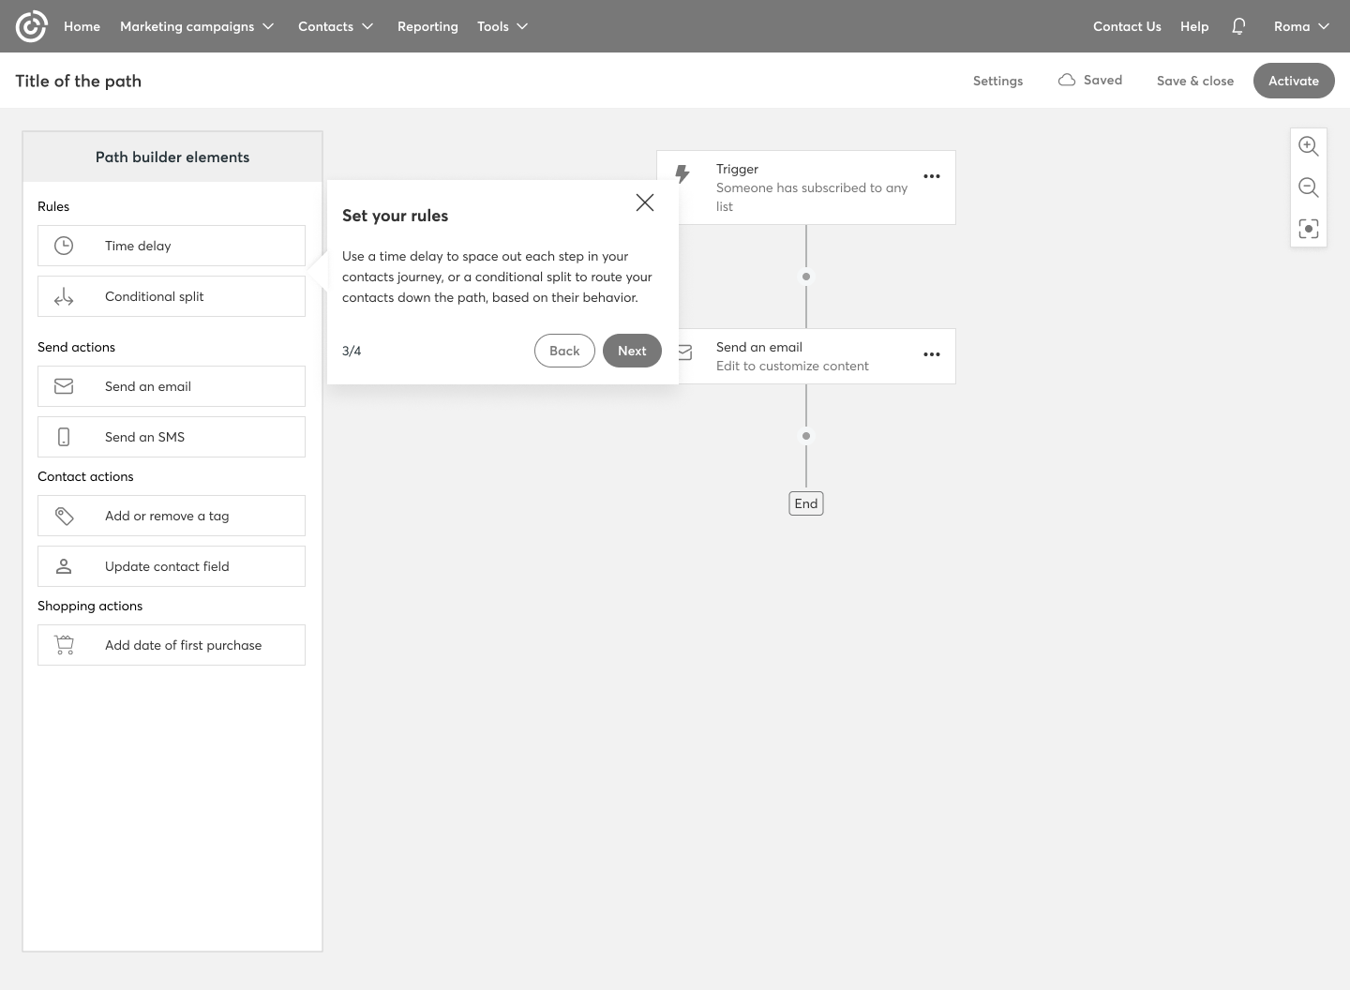1350x990 pixels.
Task: Go to the Reporting menu item
Action: (427, 26)
